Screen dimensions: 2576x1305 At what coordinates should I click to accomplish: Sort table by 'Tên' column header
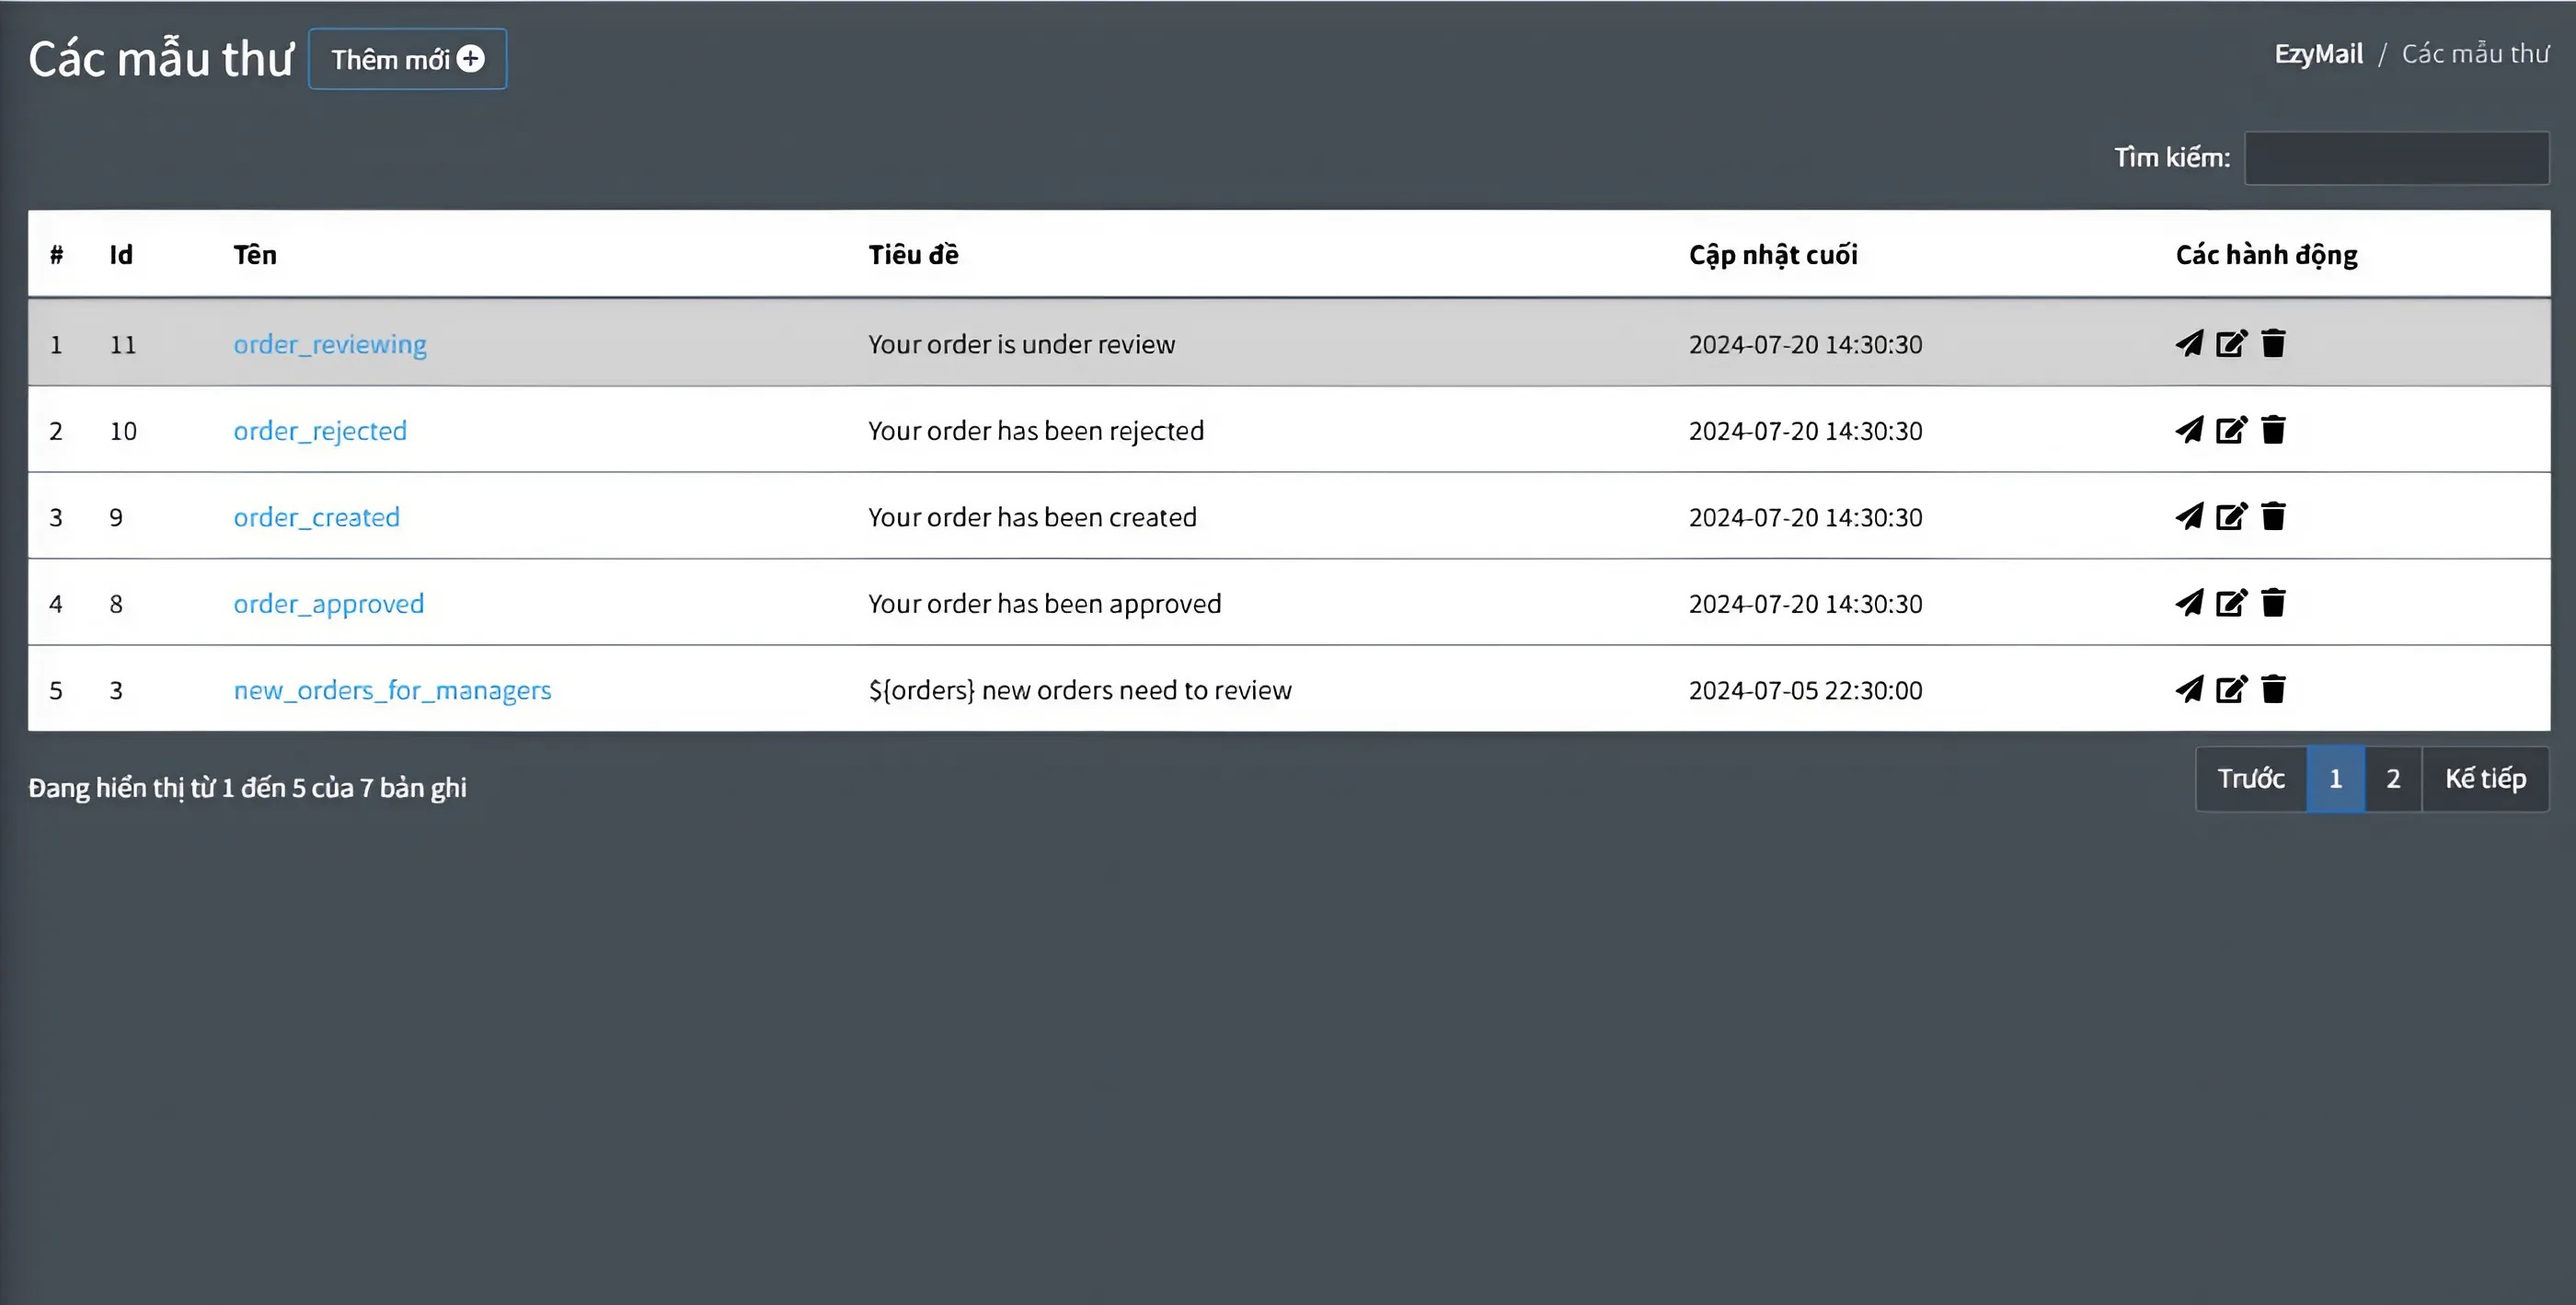pos(255,255)
